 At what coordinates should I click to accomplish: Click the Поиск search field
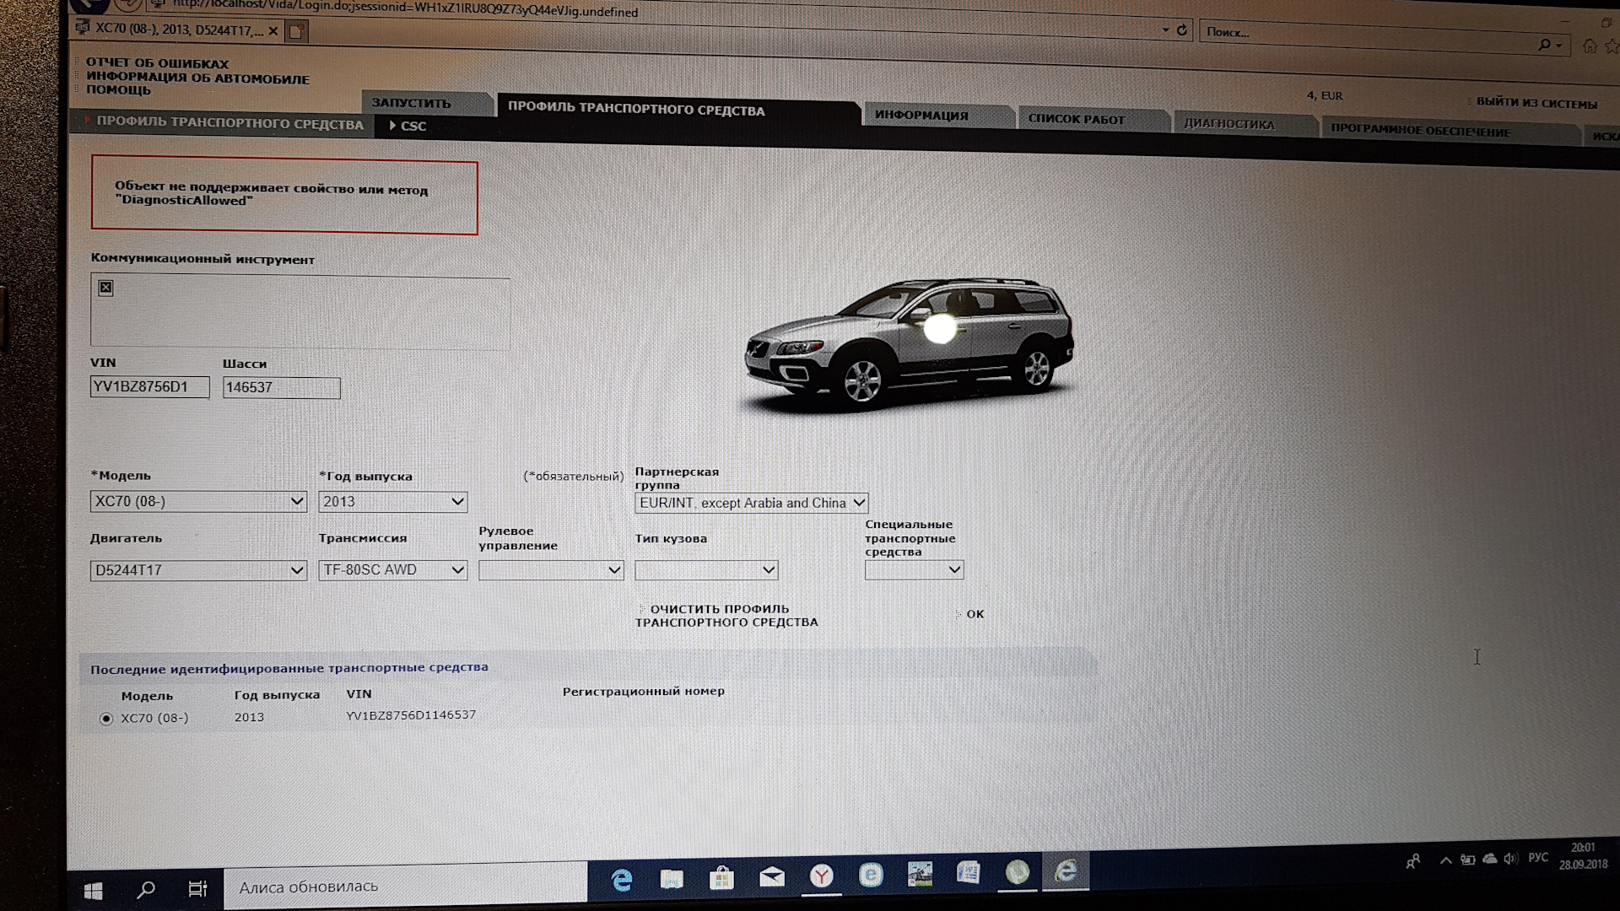(x=1367, y=36)
